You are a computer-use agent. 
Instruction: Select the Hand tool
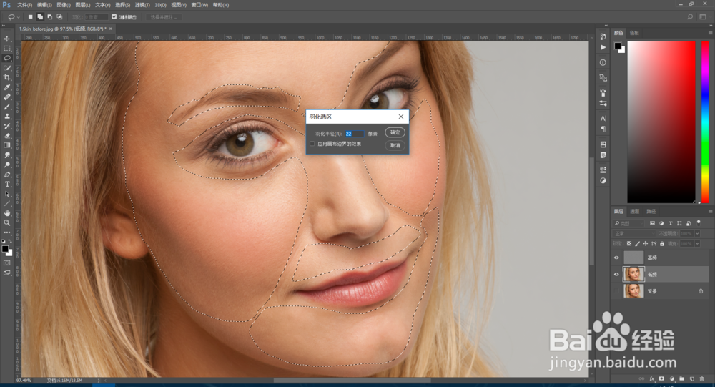(x=7, y=213)
